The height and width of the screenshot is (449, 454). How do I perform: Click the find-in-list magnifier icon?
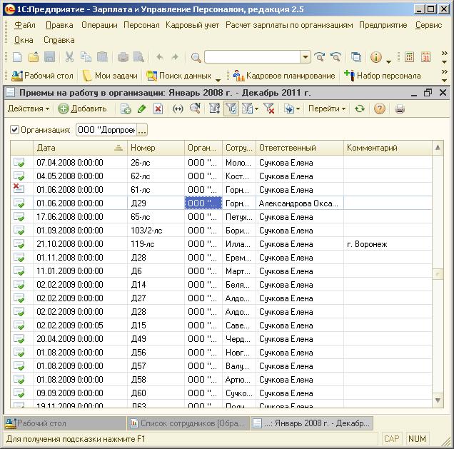pyautogui.click(x=196, y=109)
